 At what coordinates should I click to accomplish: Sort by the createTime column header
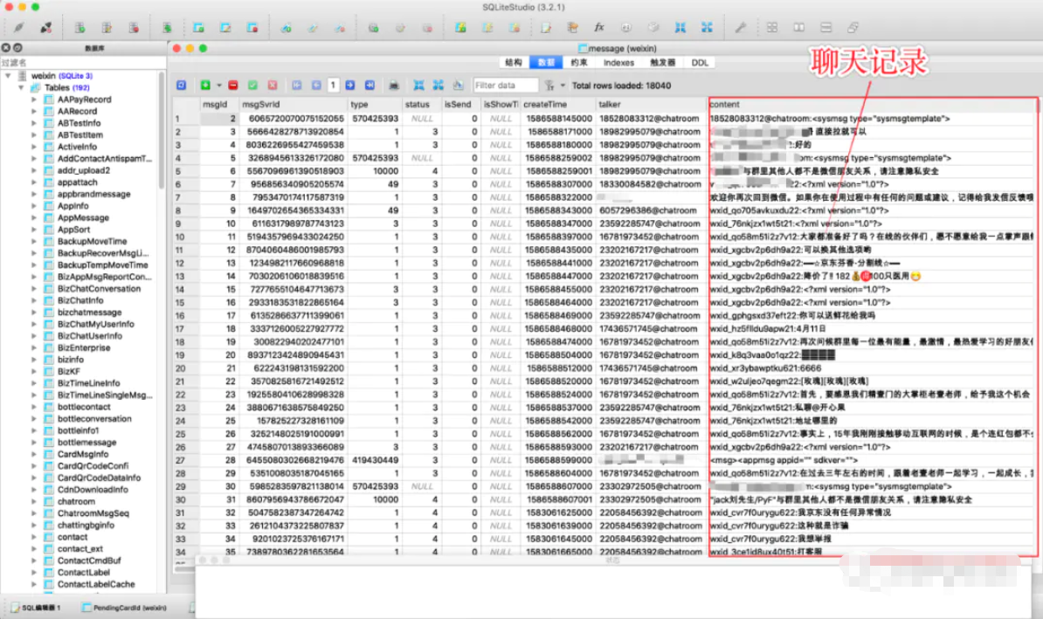(558, 105)
